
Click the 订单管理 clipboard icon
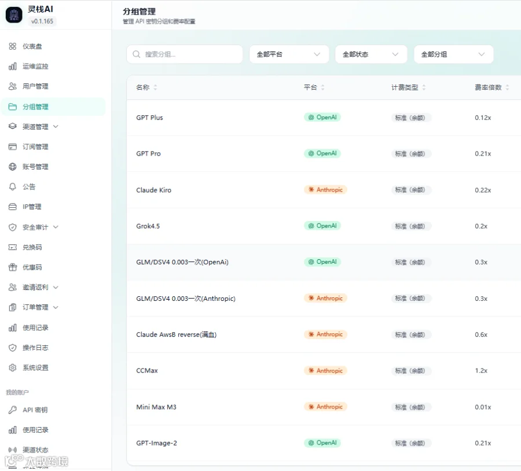tap(13, 307)
